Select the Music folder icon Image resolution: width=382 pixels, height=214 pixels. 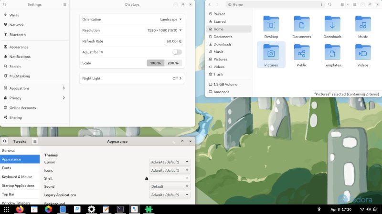click(x=363, y=24)
